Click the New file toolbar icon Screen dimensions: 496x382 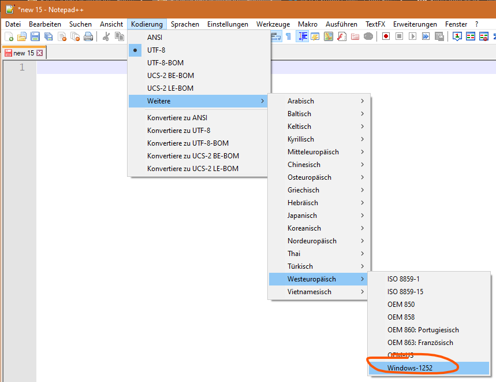9,37
